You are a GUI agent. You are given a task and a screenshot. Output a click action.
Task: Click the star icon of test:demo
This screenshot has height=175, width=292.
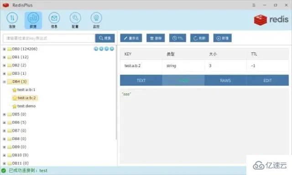click(14, 106)
